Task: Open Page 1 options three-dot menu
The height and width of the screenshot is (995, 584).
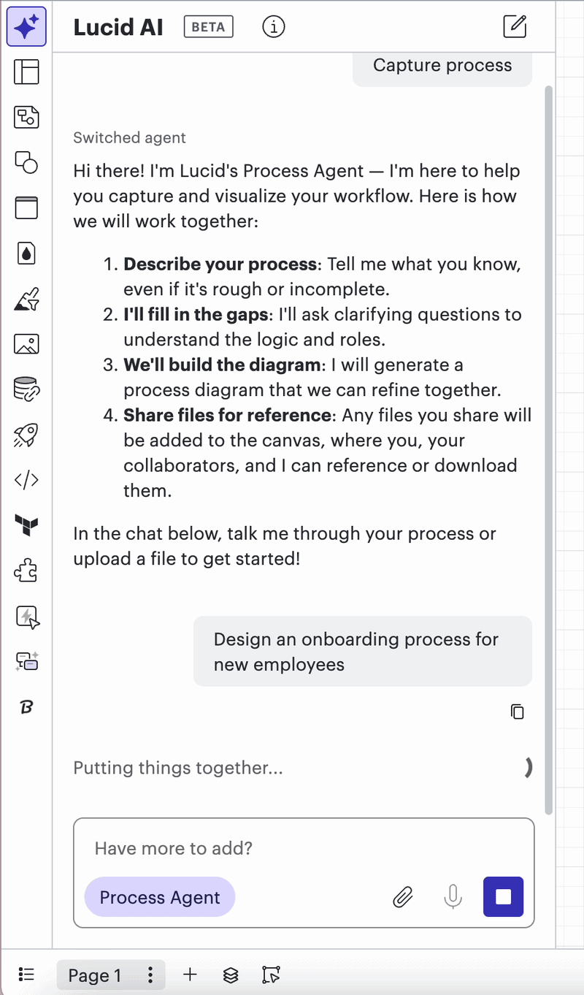Action: 150,975
